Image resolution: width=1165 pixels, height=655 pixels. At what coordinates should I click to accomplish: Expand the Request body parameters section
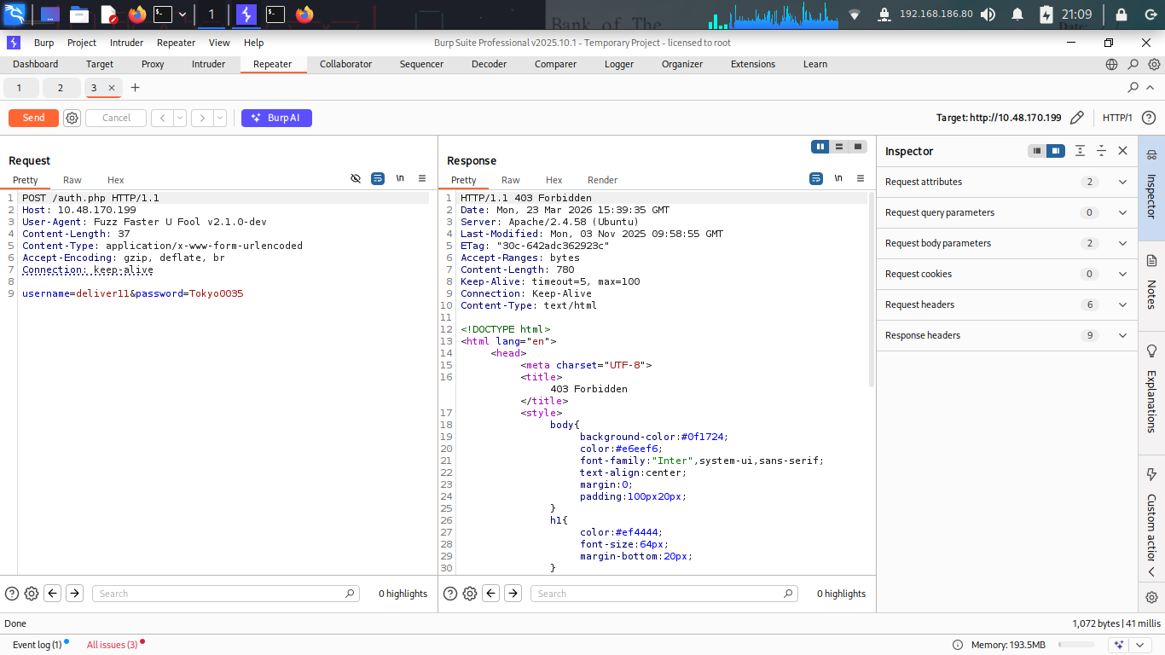pyautogui.click(x=1122, y=243)
